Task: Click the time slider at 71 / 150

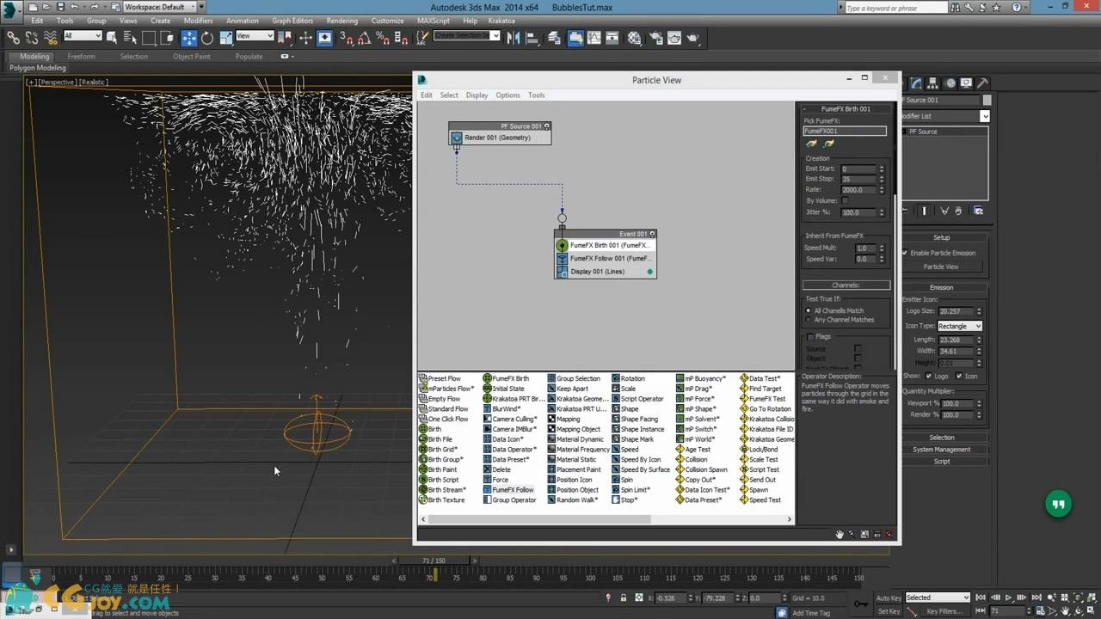Action: point(434,561)
